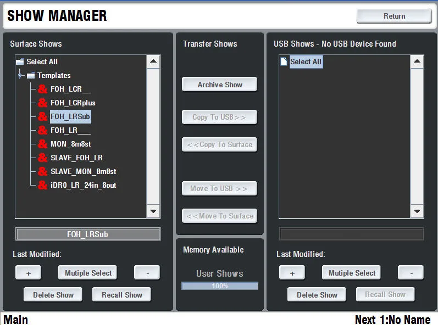Click USB Shows scrollbar up arrow
The height and width of the screenshot is (325, 438).
click(417, 61)
